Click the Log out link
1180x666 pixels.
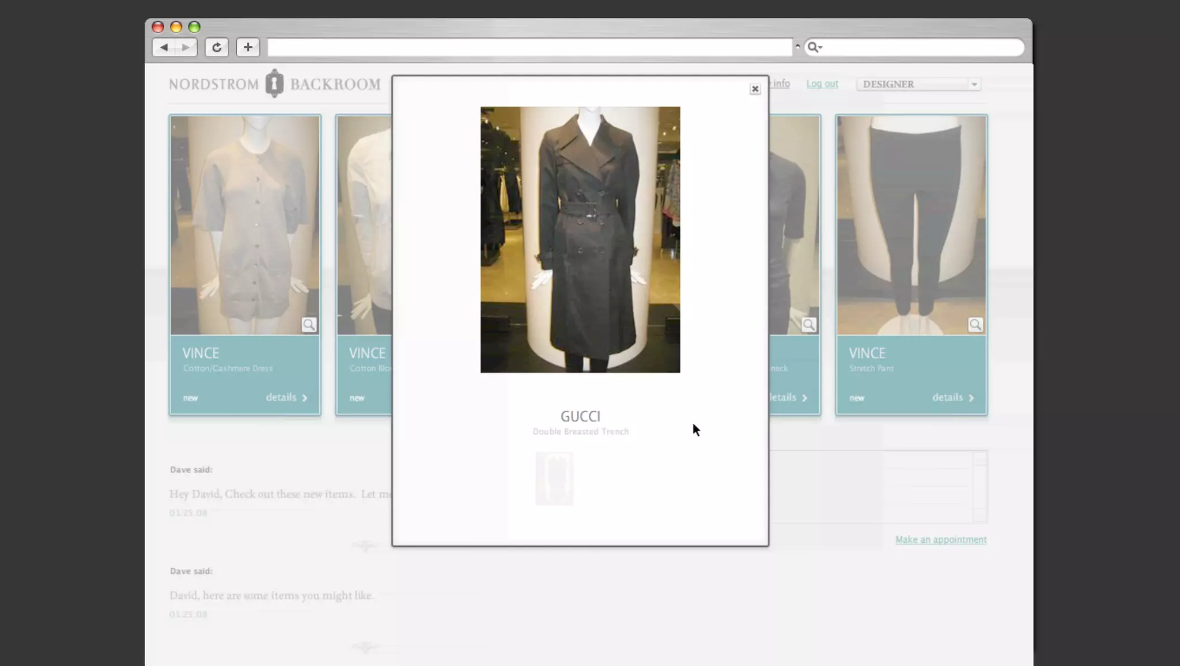[822, 83]
